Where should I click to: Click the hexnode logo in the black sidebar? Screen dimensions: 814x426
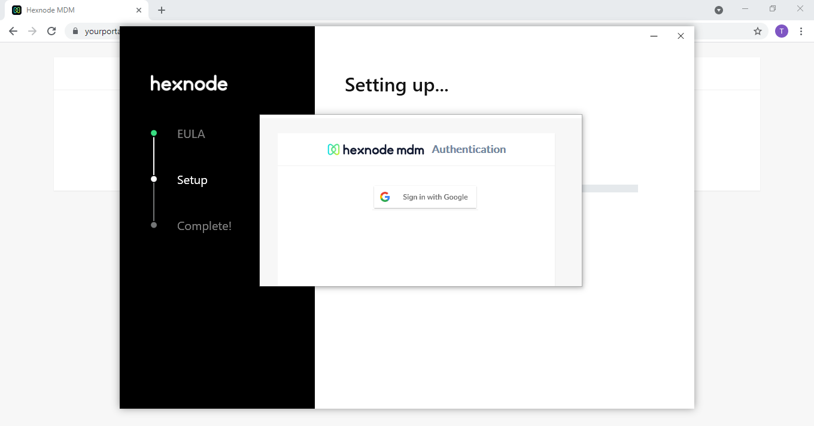coord(189,83)
